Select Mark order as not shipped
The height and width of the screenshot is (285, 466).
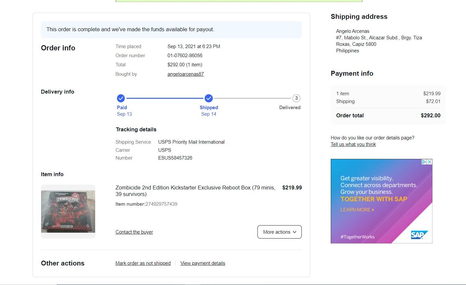click(x=143, y=263)
